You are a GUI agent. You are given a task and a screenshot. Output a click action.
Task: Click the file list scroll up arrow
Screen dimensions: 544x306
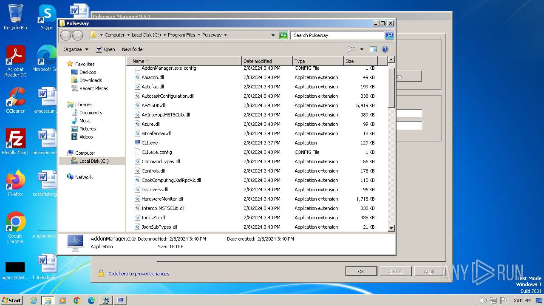391,60
